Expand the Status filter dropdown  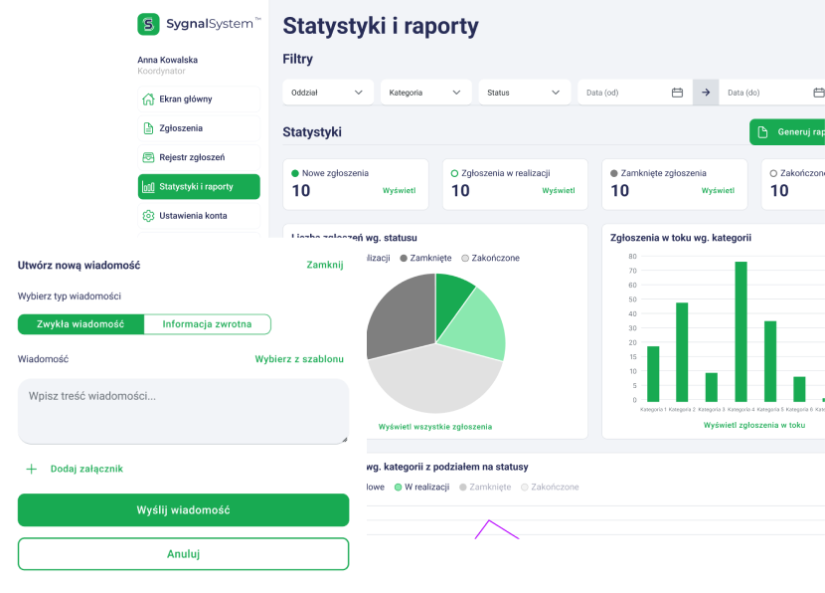pos(524,93)
